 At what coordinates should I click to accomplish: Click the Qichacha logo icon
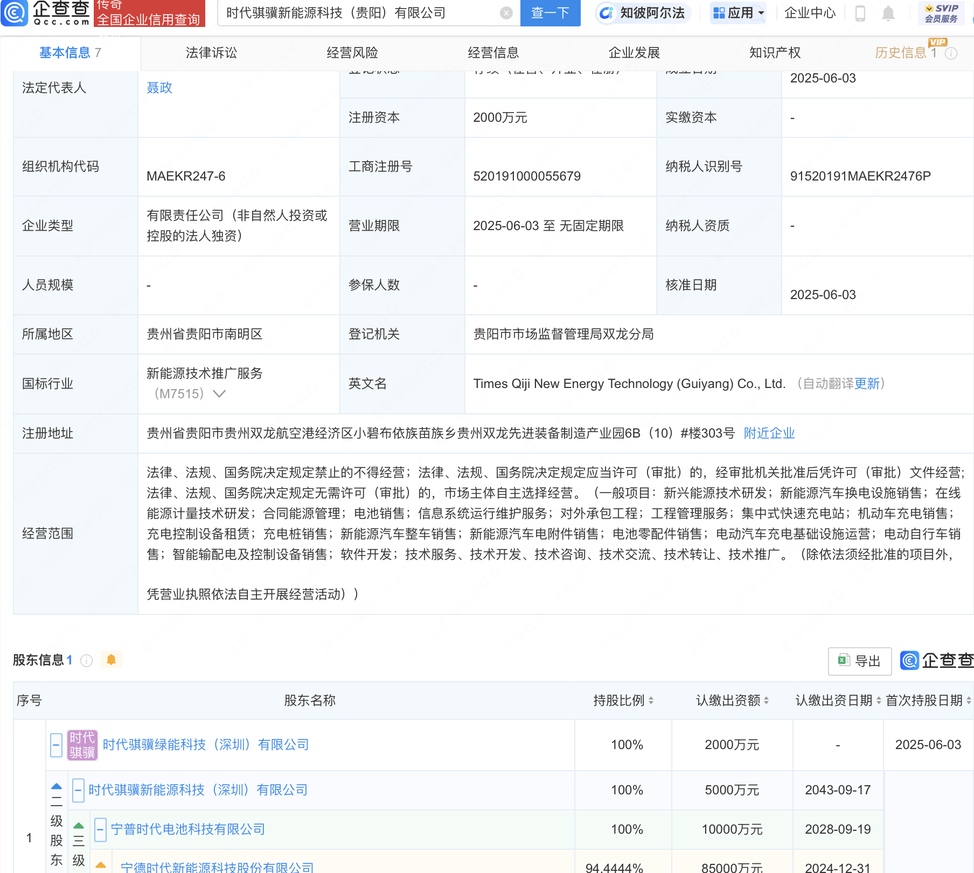coord(14,12)
